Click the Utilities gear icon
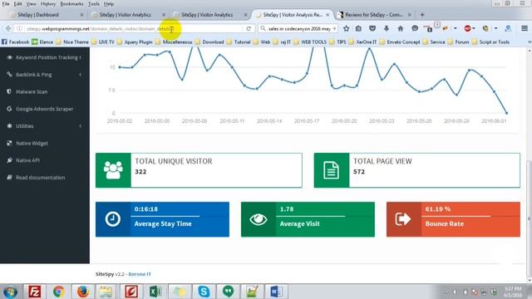The image size is (532, 299). click(x=9, y=125)
